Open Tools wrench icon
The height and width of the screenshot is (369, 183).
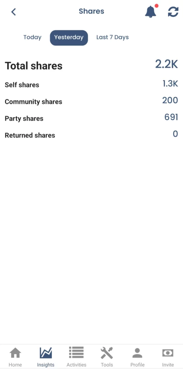(x=107, y=353)
